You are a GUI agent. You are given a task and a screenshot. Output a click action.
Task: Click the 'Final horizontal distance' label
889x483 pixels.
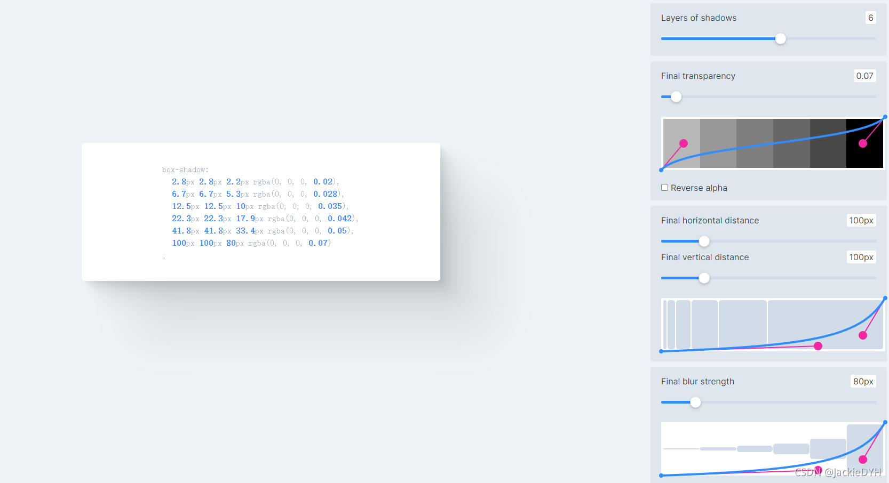point(710,220)
